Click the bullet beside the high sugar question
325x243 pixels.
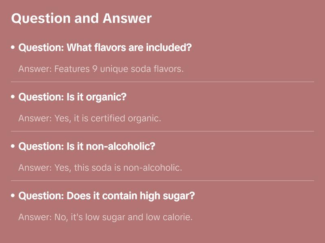[x=13, y=196]
